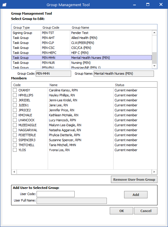Viewport: 168px width, 227px height.
Task: Sort groups by Group Code column header
Action: pos(51,28)
